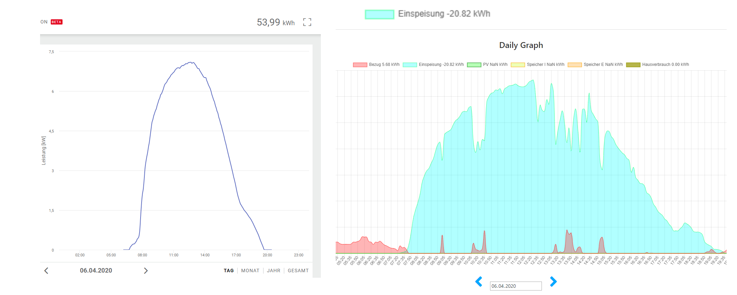The height and width of the screenshot is (295, 737).
Task: Toggle Hausverbrauch 0.00 kWh legend series
Action: tap(658, 65)
